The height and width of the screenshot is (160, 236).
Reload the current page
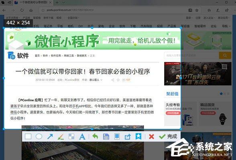pyautogui.click(x=22, y=10)
